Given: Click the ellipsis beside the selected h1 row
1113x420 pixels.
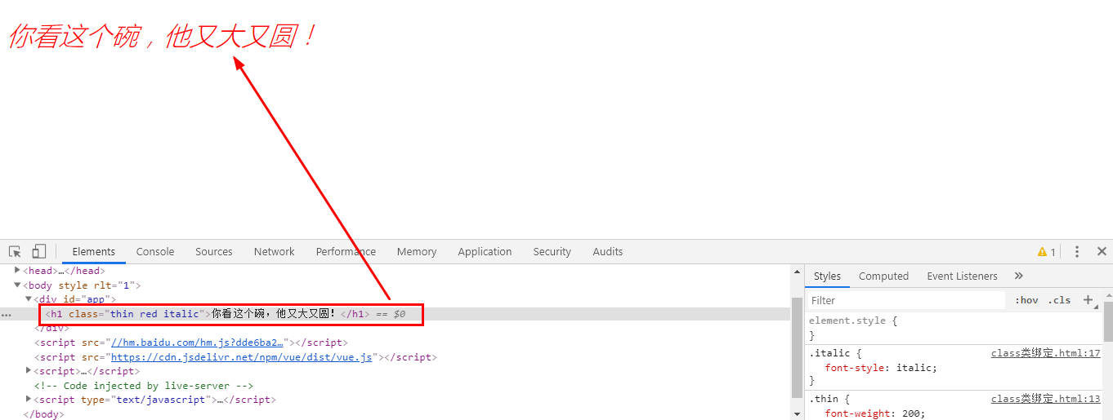Looking at the screenshot, I should coord(7,314).
